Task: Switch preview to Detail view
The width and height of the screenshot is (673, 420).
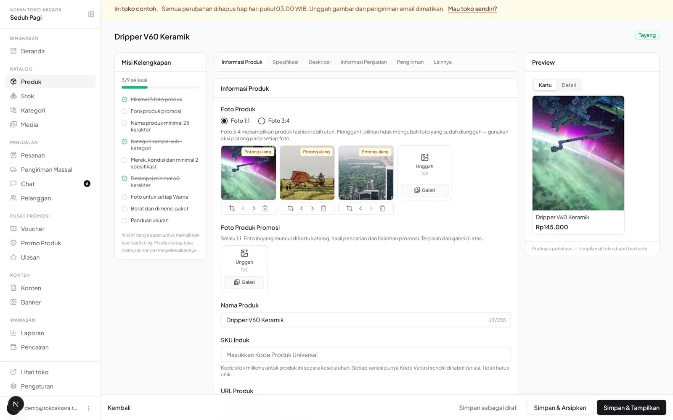Action: [569, 85]
